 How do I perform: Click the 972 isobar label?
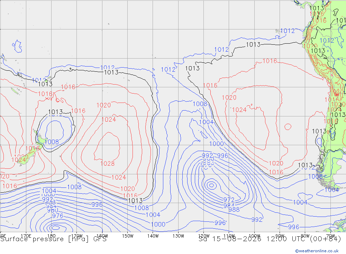(229, 200)
